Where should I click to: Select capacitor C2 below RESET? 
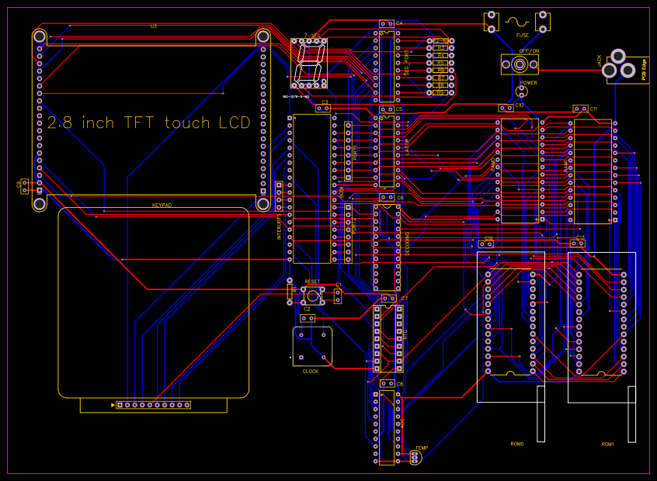(x=307, y=317)
